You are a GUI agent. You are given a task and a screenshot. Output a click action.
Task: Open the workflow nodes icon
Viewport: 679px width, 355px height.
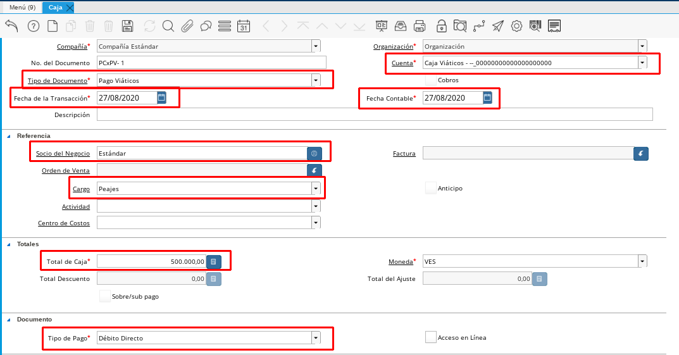pyautogui.click(x=479, y=26)
